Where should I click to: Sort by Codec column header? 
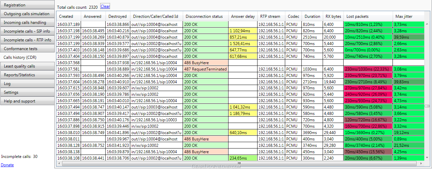[293, 16]
